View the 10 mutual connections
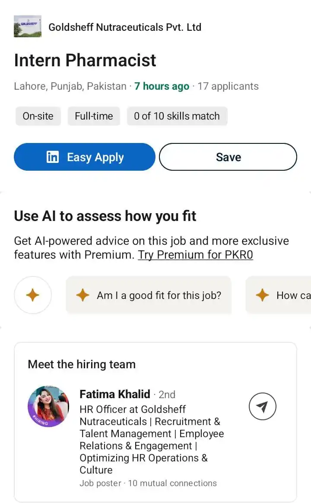The width and height of the screenshot is (311, 503). (172, 483)
